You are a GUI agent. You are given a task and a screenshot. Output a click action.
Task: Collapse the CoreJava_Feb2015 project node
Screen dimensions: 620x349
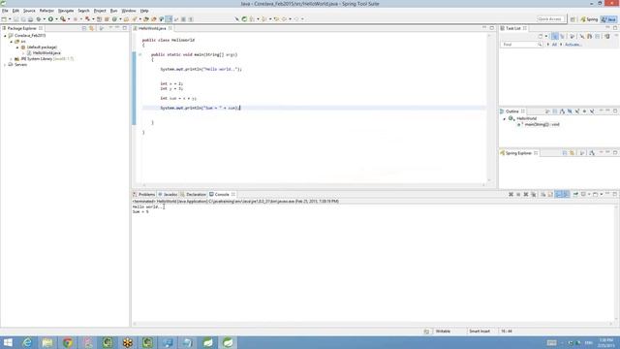pyautogui.click(x=5, y=36)
